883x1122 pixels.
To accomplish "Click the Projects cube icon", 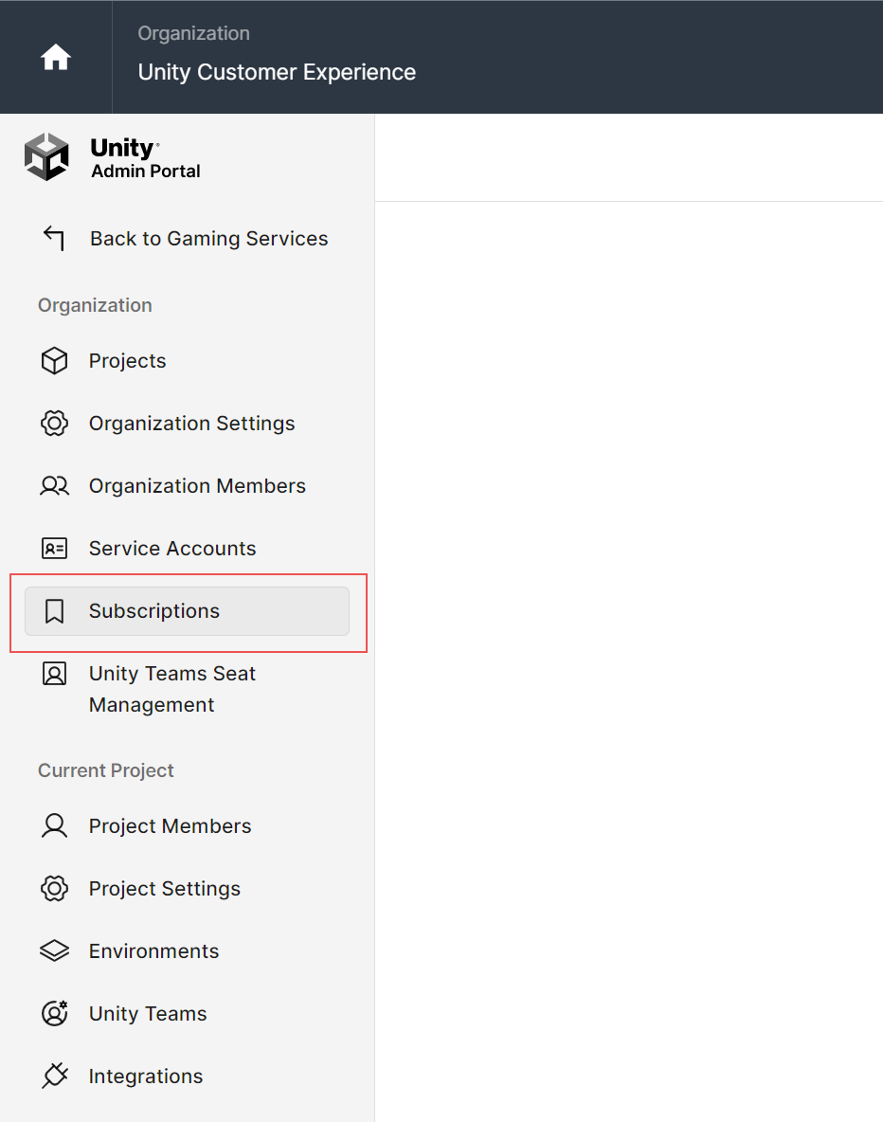I will click(x=54, y=361).
